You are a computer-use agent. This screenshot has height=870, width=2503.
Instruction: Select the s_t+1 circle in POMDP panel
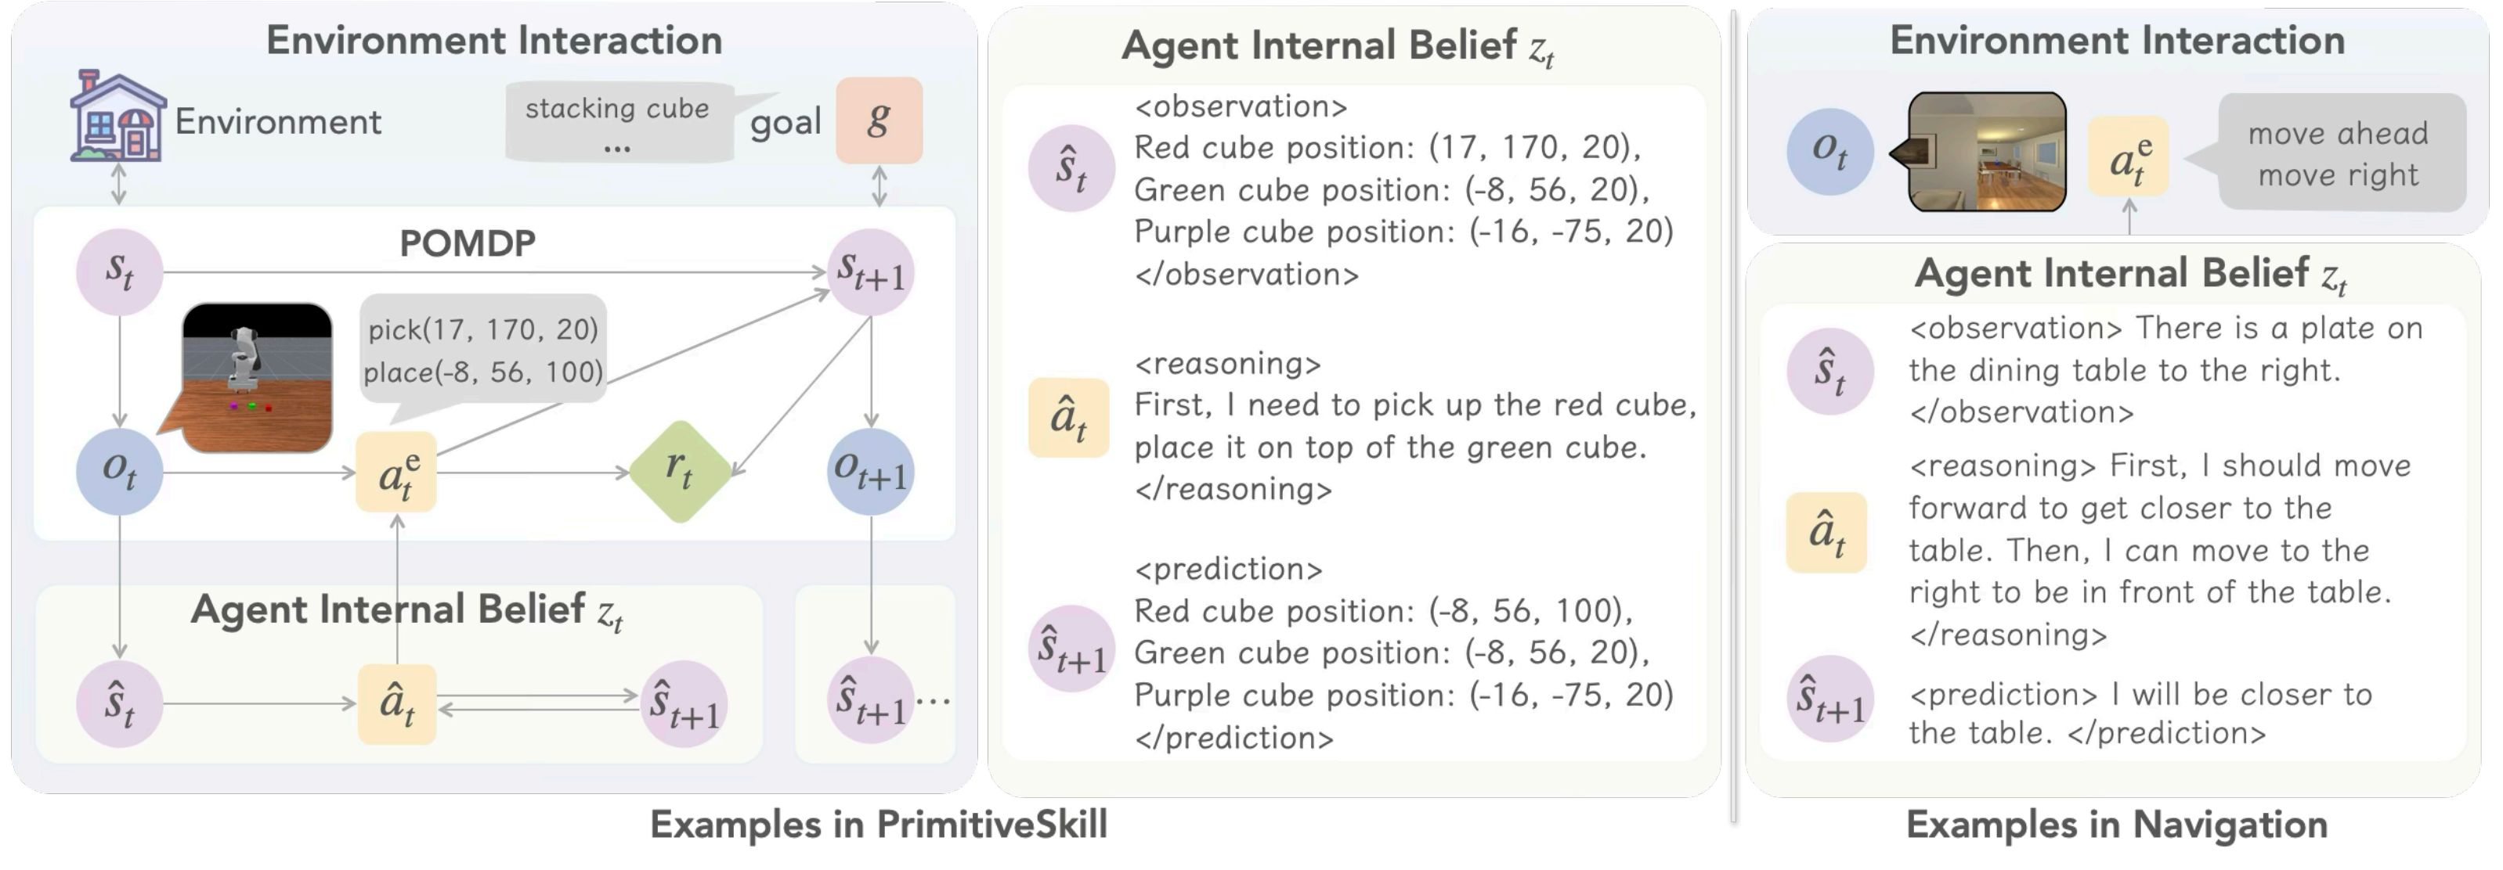(871, 272)
